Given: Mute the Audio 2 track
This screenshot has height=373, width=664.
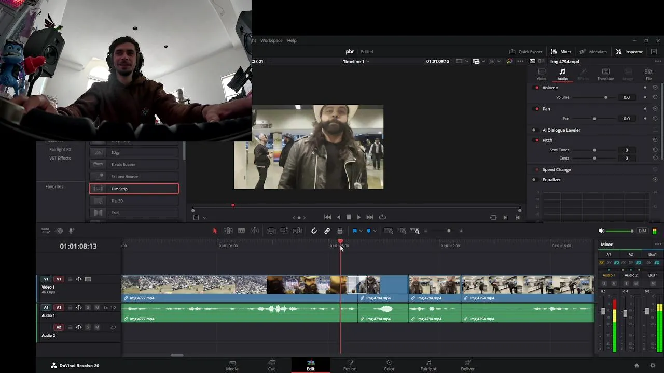Looking at the screenshot, I should coord(96,327).
